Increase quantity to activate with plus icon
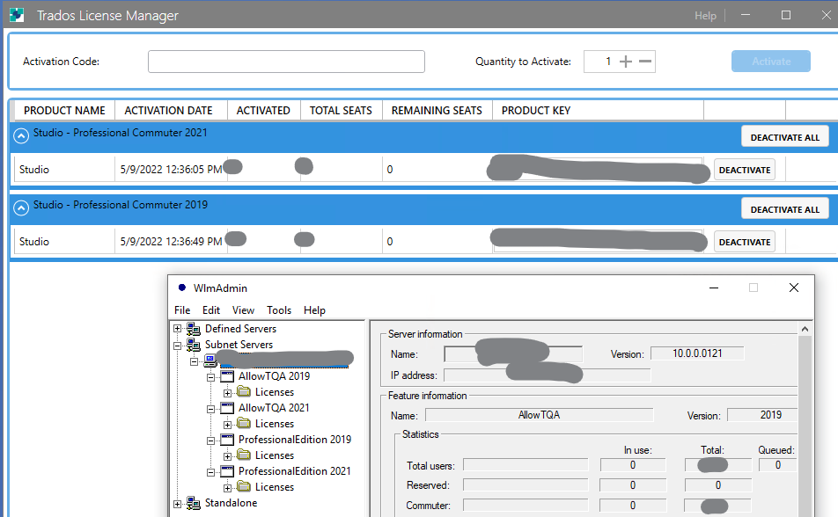 point(625,62)
